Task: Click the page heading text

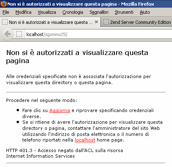Action: (77, 57)
